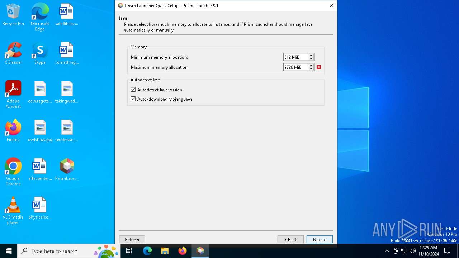
Task: Select Skype desktop shortcut
Action: 40,54
